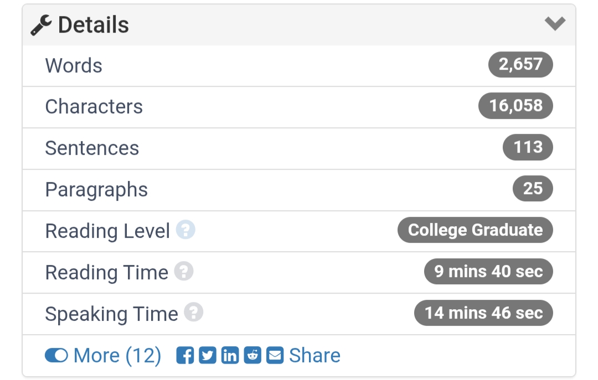Collapse the Details panel using the chevron
Viewport: 598px width, 380px height.
coord(555,23)
